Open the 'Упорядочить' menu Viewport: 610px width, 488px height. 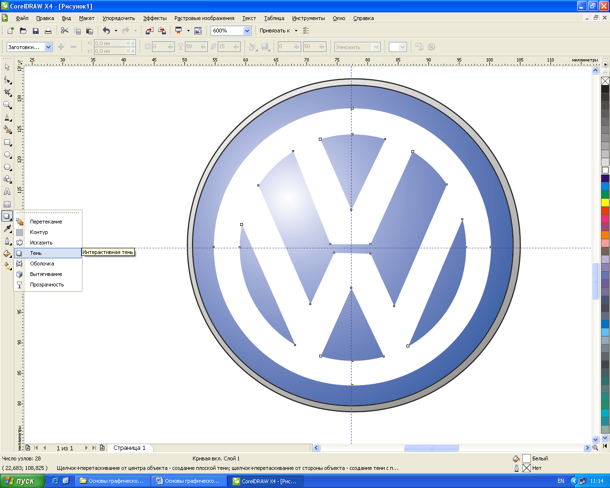pyautogui.click(x=119, y=18)
